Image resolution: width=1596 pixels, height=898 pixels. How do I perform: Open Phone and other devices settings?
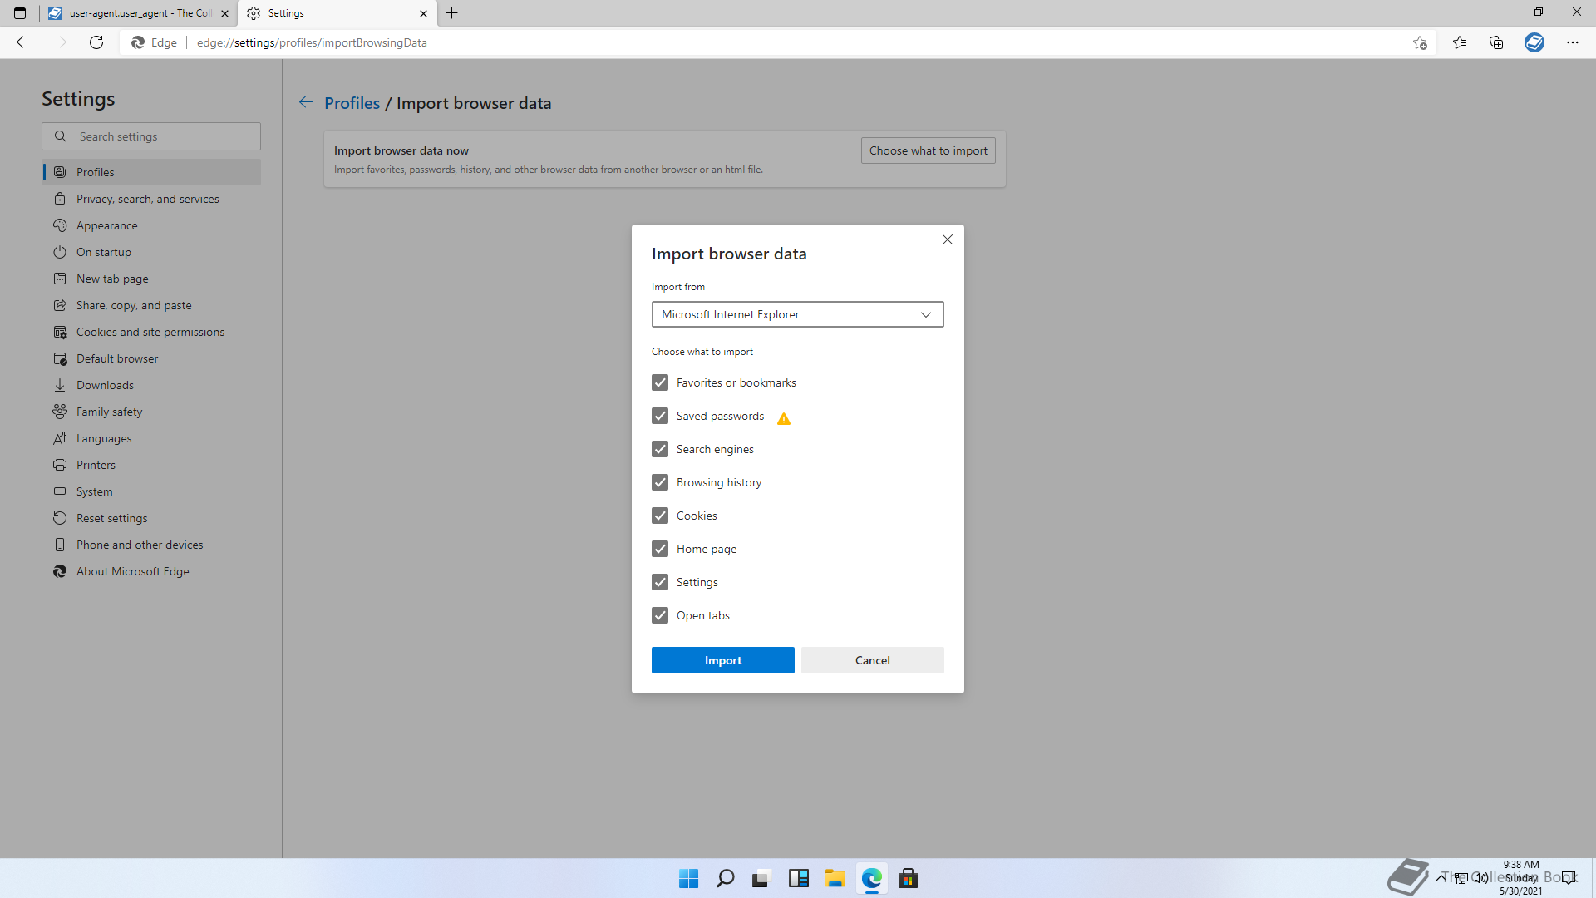click(151, 545)
